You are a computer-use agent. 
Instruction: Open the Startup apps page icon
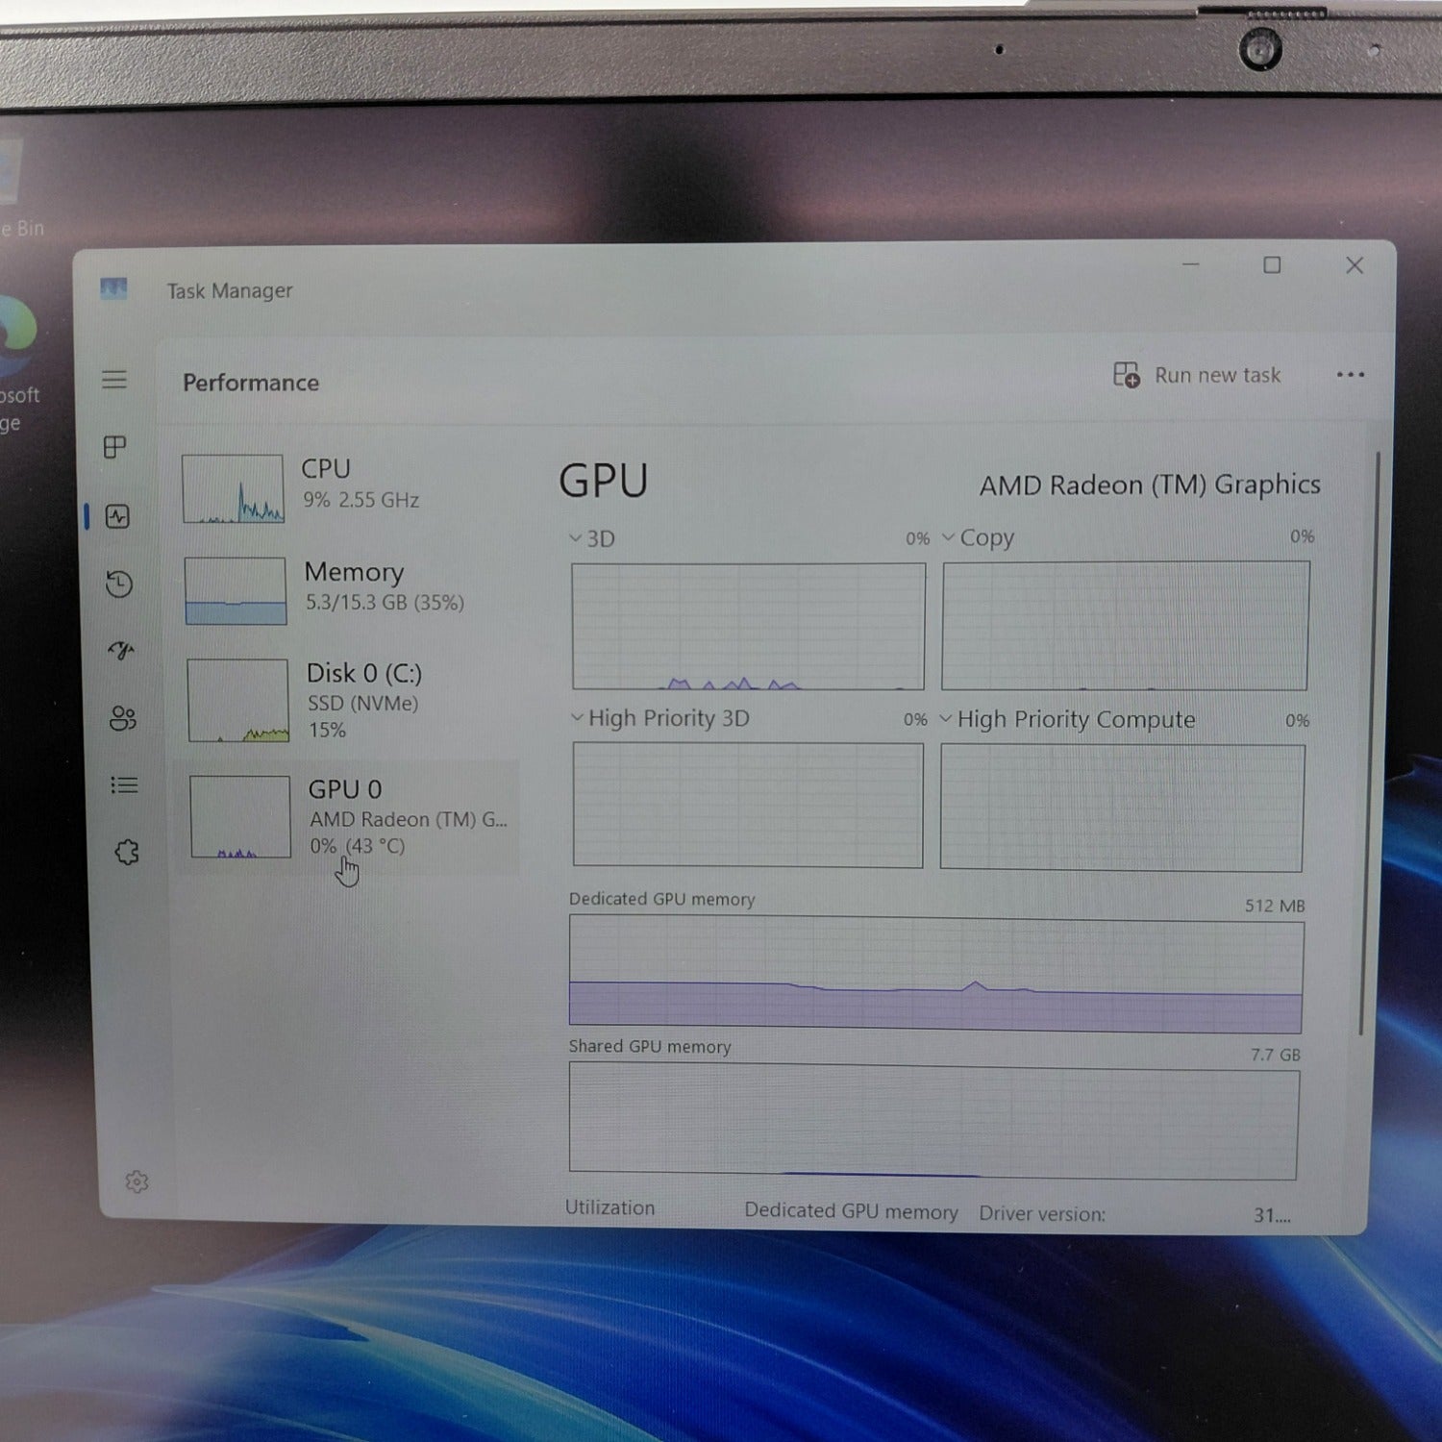pos(121,651)
